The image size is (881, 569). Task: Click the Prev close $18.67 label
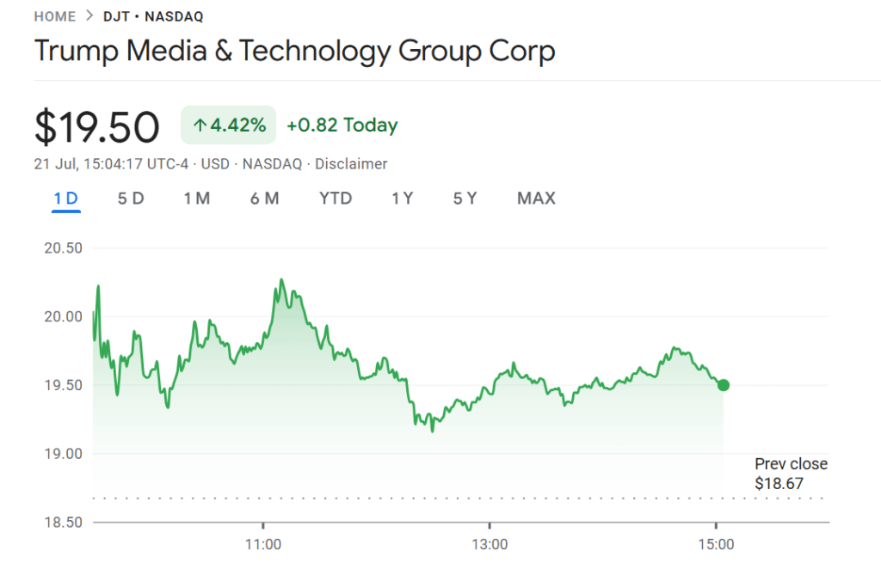[x=791, y=474]
